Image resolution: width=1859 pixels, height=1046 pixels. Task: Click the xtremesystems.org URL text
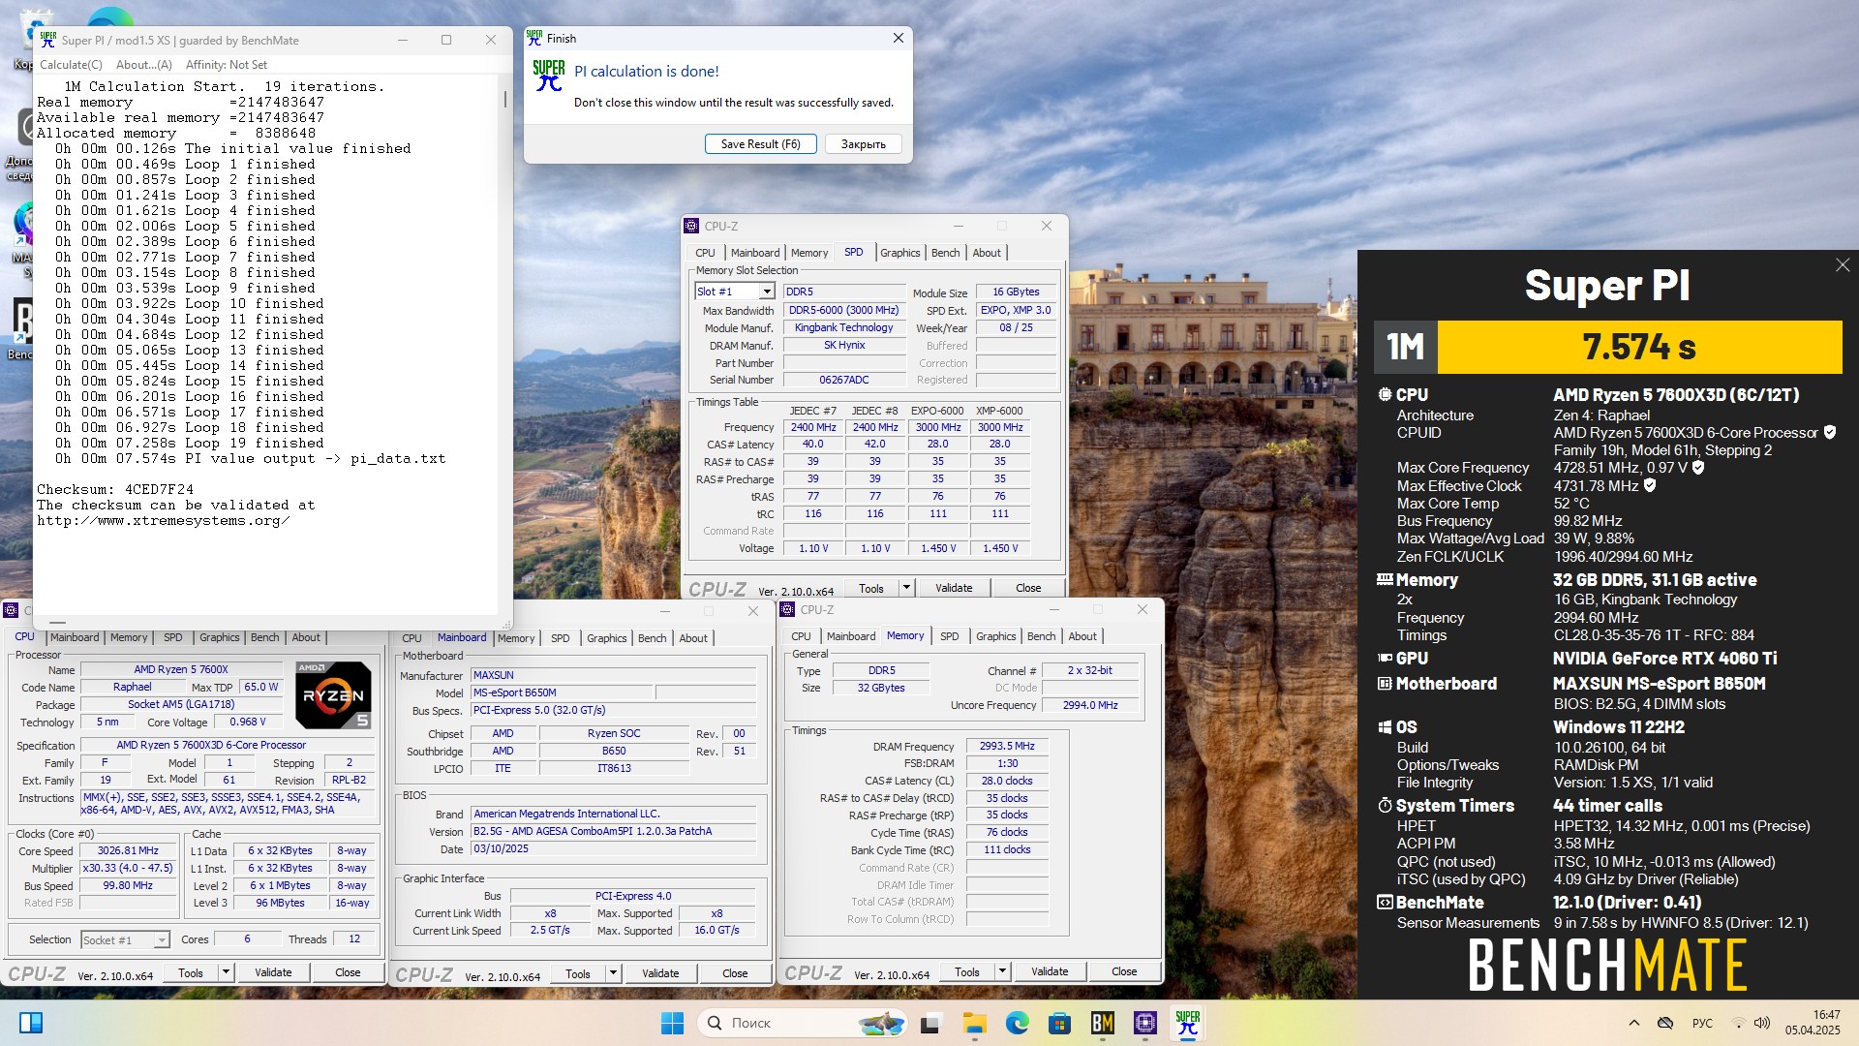(164, 520)
